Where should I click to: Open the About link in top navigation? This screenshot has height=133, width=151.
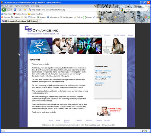(64, 35)
